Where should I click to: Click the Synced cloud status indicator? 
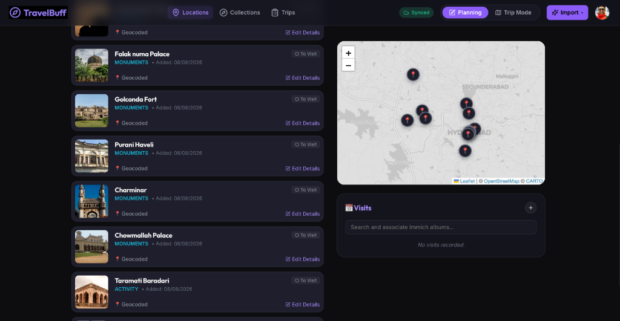417,13
